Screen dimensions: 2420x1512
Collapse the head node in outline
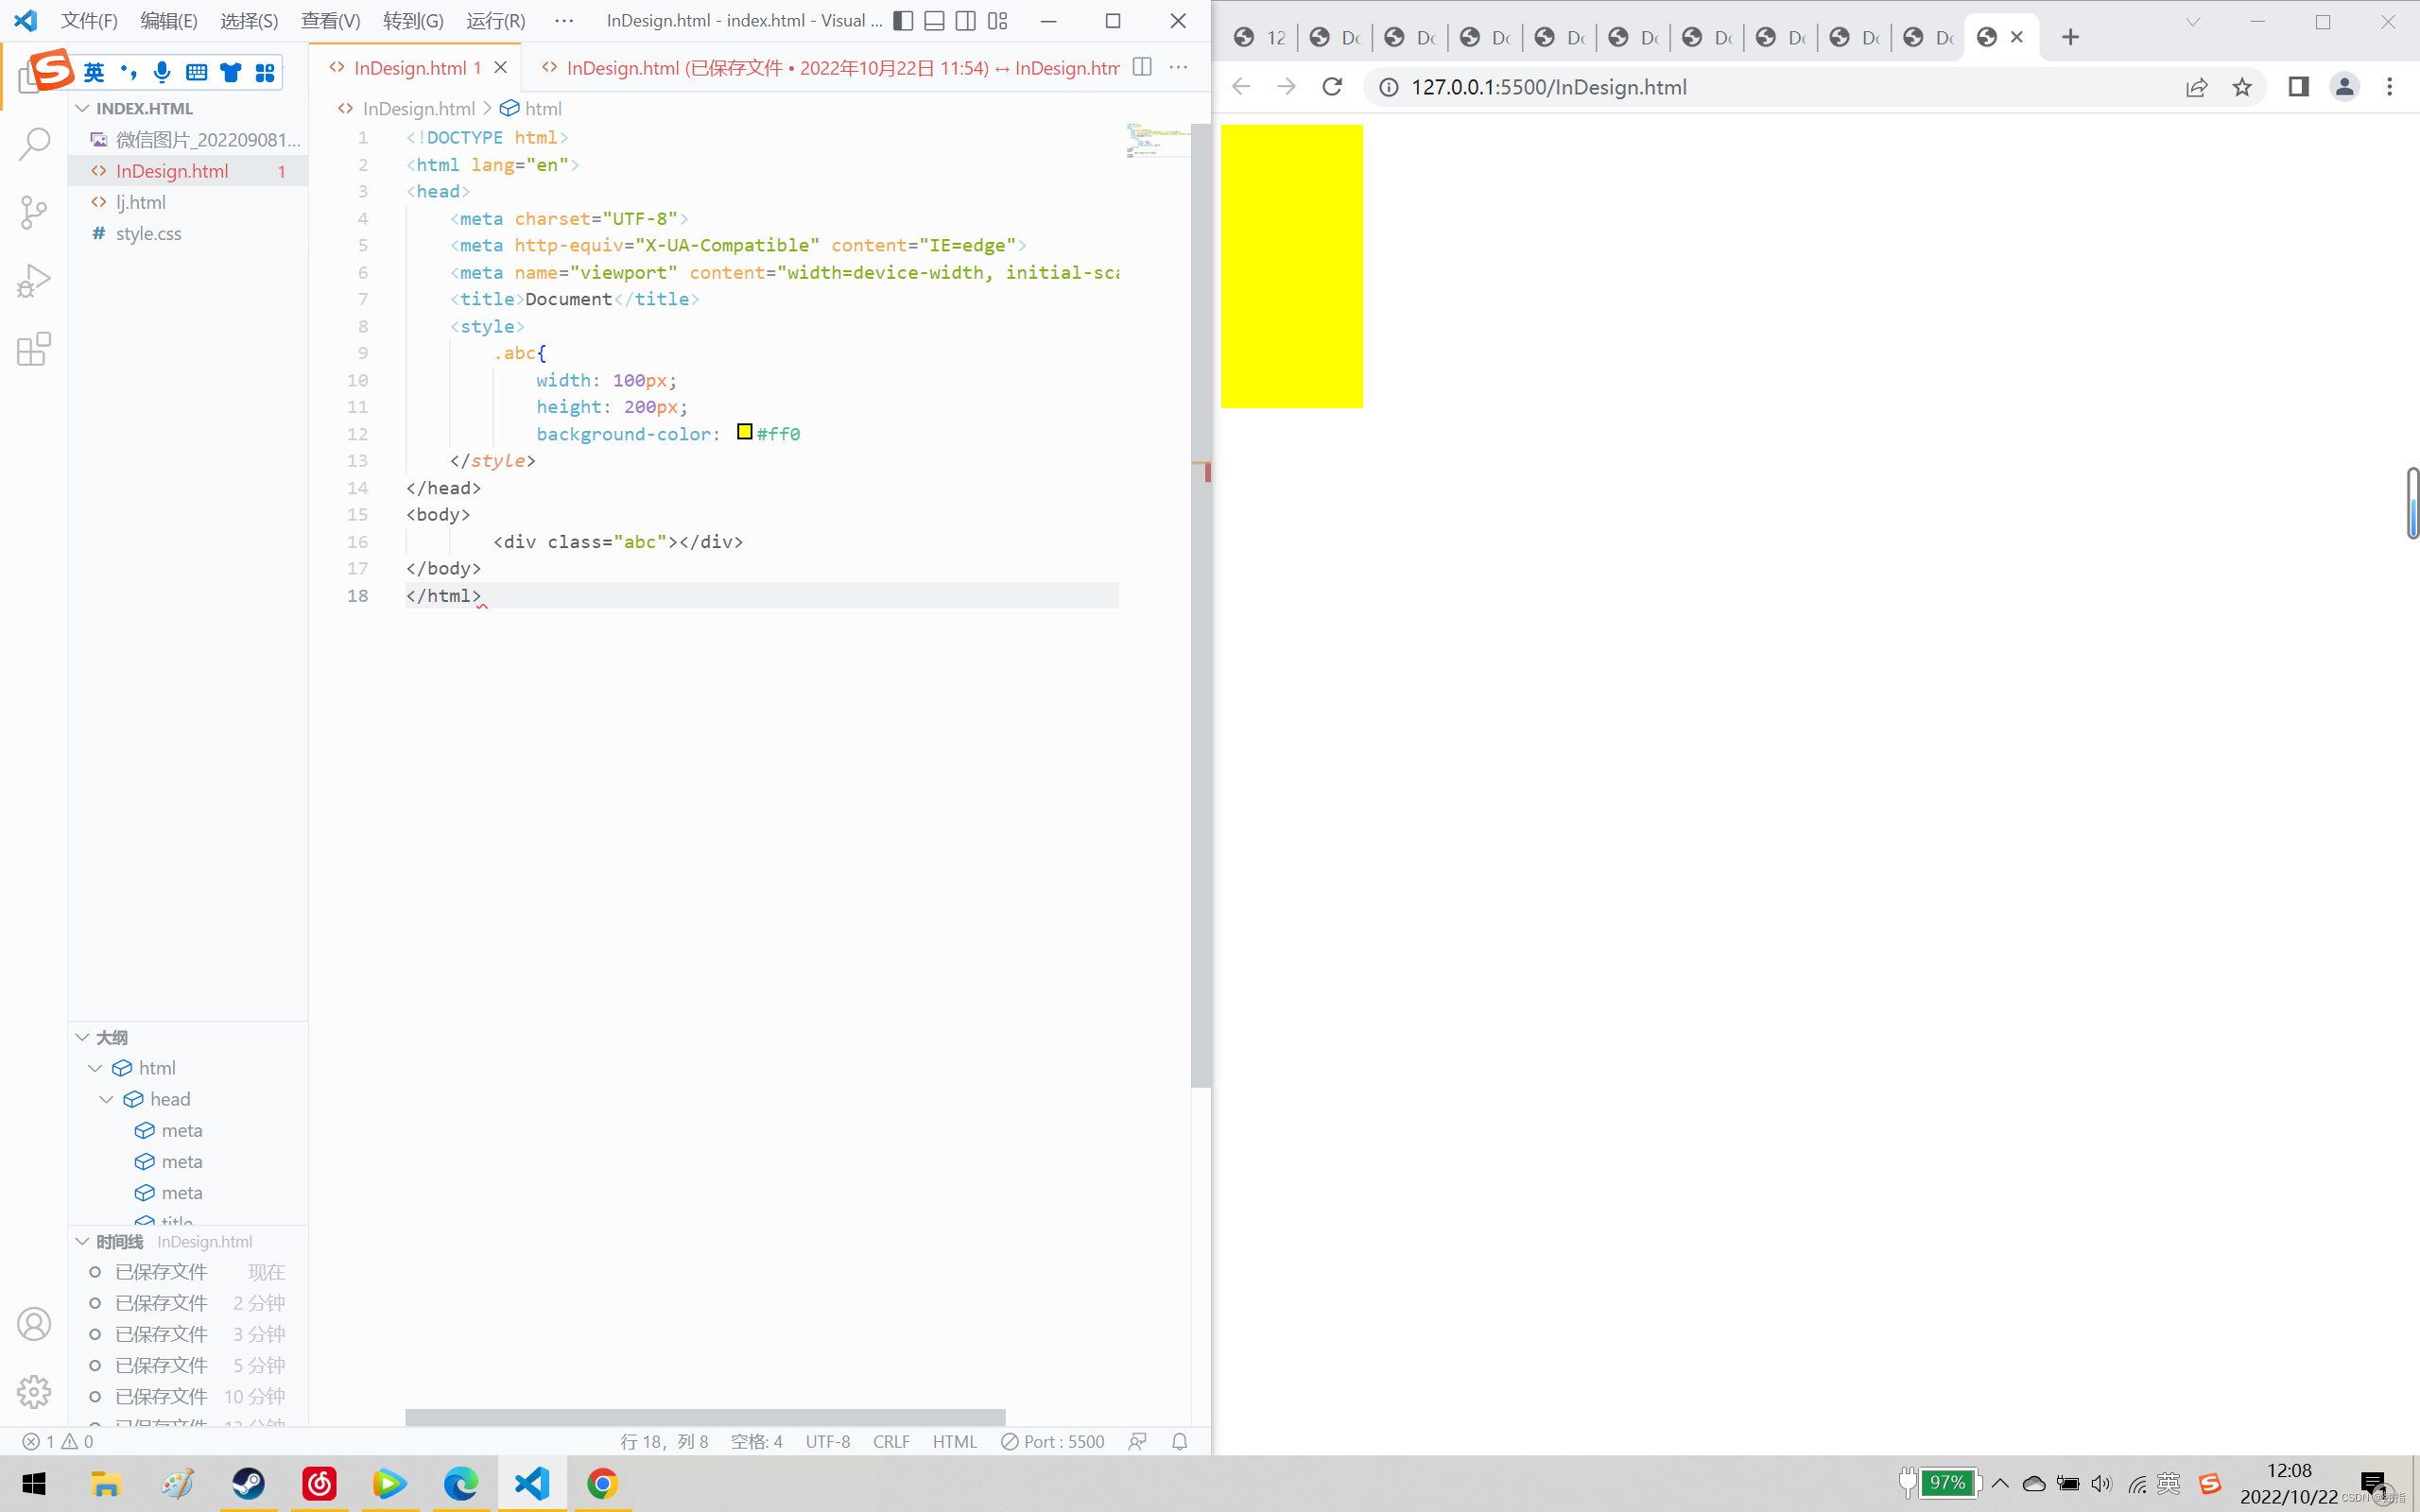[x=107, y=1099]
